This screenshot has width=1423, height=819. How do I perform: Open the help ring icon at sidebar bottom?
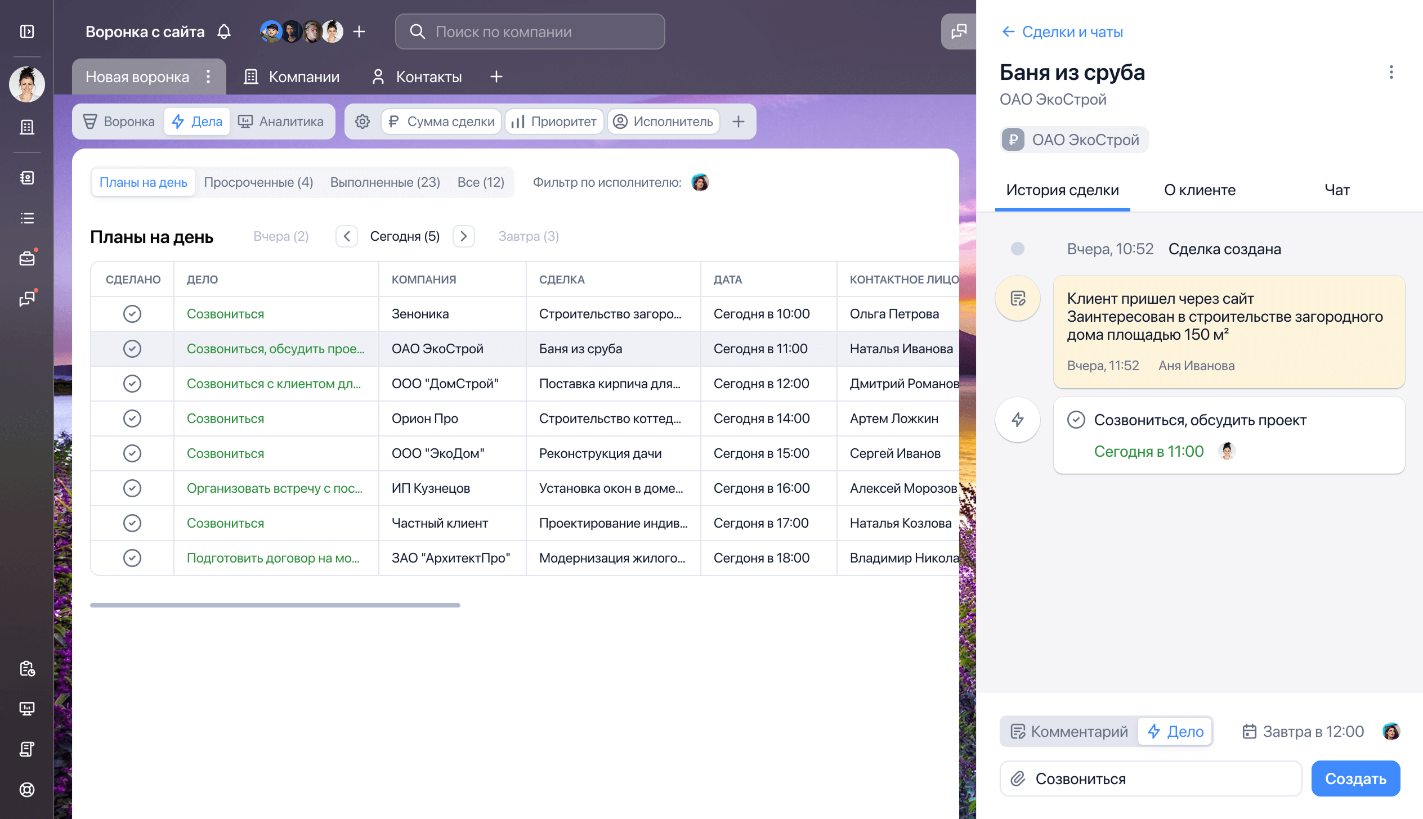coord(26,789)
